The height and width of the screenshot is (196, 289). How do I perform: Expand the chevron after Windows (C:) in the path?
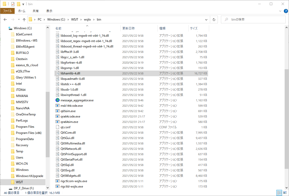68,19
